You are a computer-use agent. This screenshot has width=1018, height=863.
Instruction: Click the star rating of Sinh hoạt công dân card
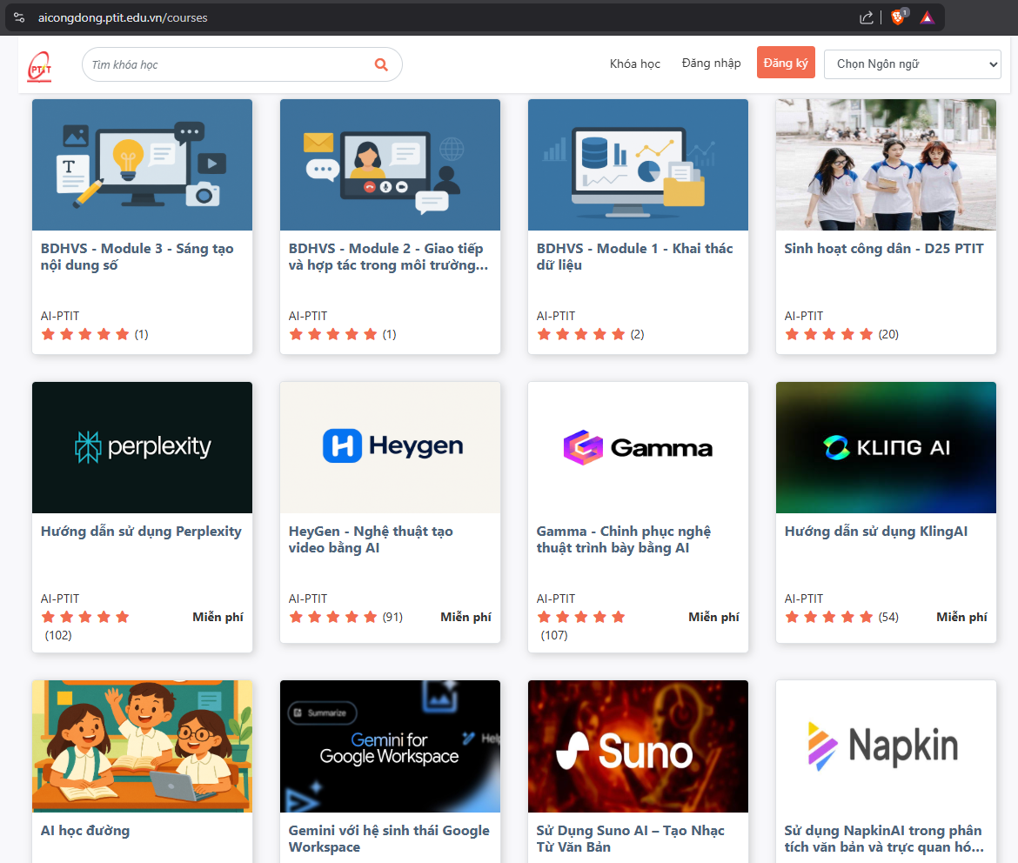click(829, 334)
